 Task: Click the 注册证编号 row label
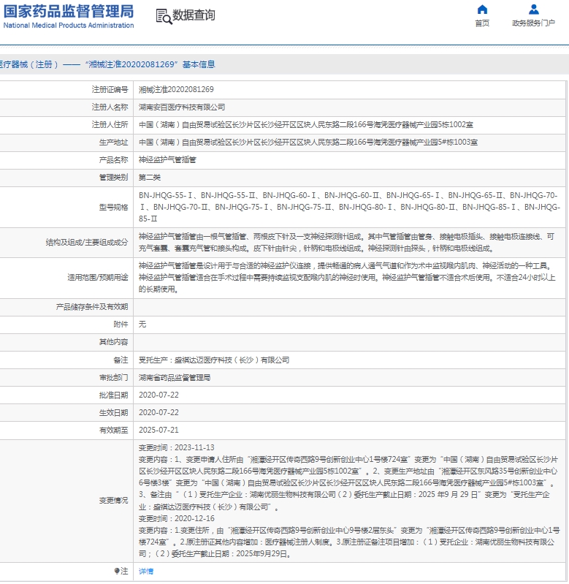click(x=110, y=90)
